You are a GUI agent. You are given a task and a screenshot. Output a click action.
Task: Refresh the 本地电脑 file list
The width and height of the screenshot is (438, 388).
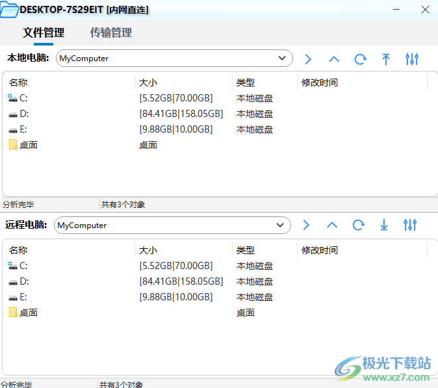[x=361, y=59]
